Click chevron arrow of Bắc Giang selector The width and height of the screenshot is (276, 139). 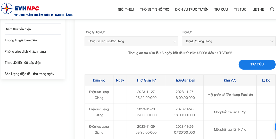174,41
